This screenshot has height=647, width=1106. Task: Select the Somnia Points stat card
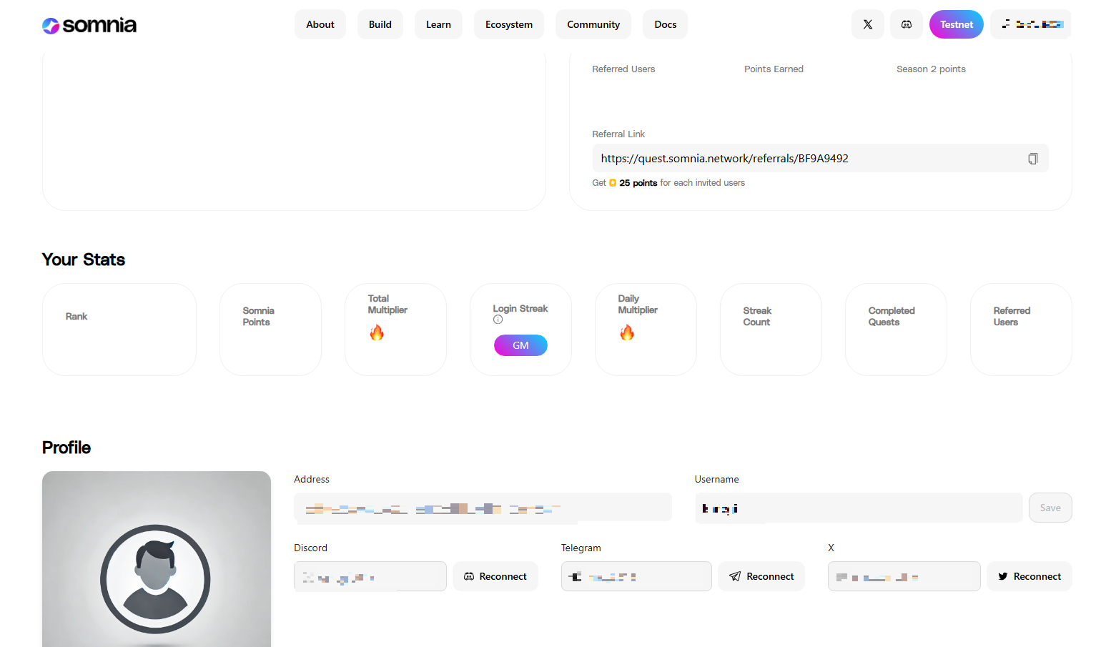[270, 330]
